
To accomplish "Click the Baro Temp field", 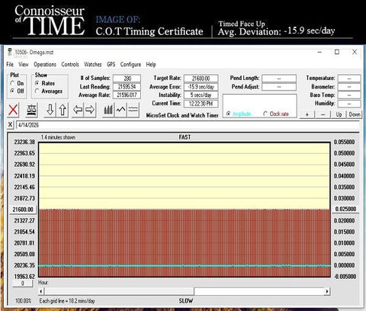I will [349, 95].
